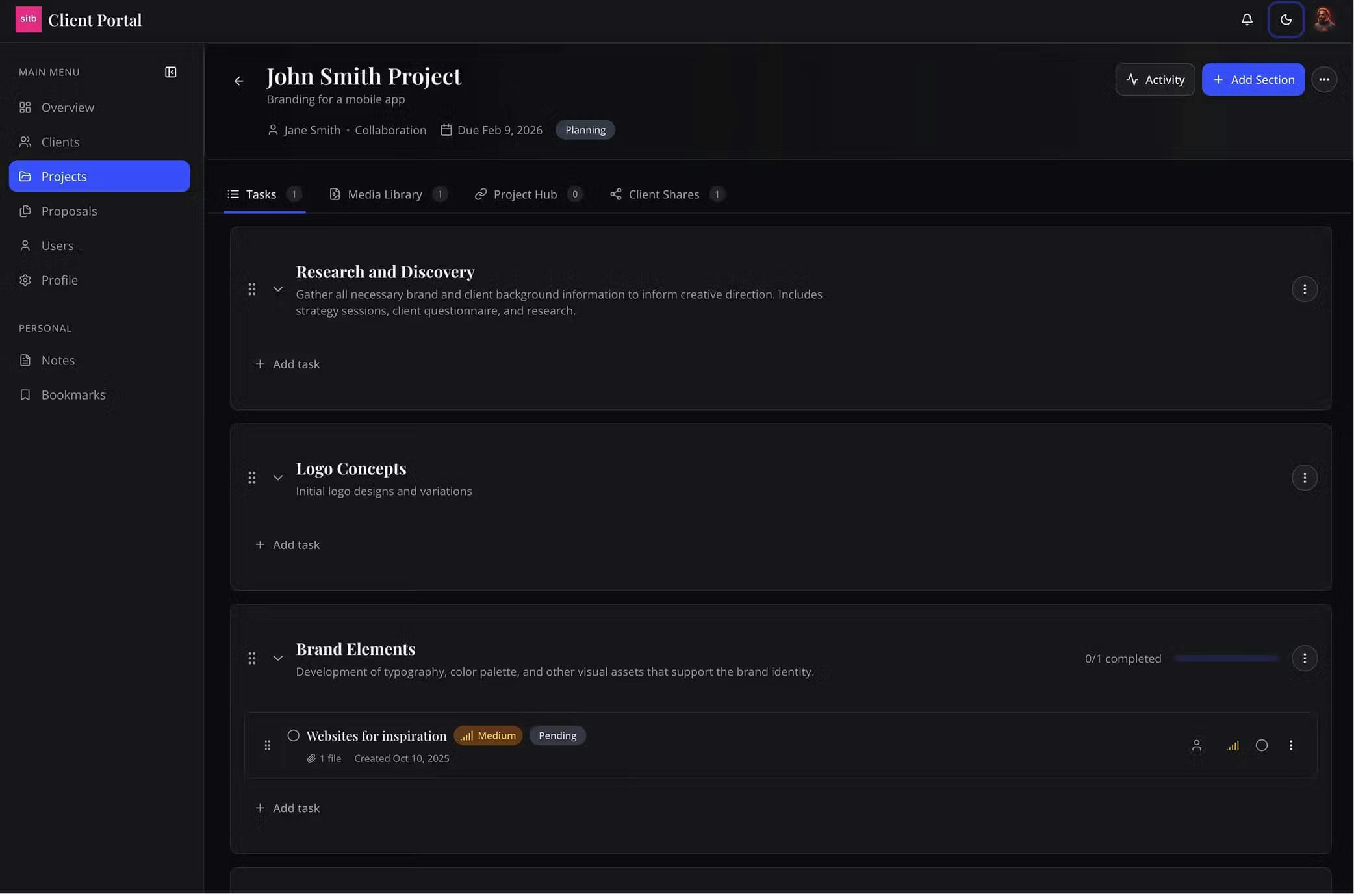Toggle dark mode with the moon icon
Image resolution: width=1354 pixels, height=894 pixels.
coord(1286,19)
